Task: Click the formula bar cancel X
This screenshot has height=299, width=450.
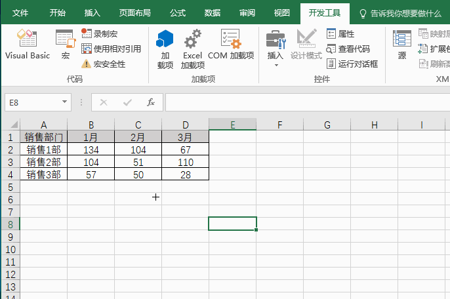Action: click(104, 102)
